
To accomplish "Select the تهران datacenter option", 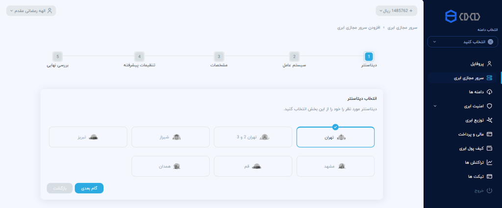I will 335,138.
